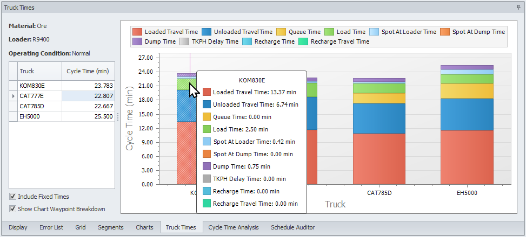The height and width of the screenshot is (237, 526).
Task: Click CAT785D red loaded travel bar segment
Action: 379,159
